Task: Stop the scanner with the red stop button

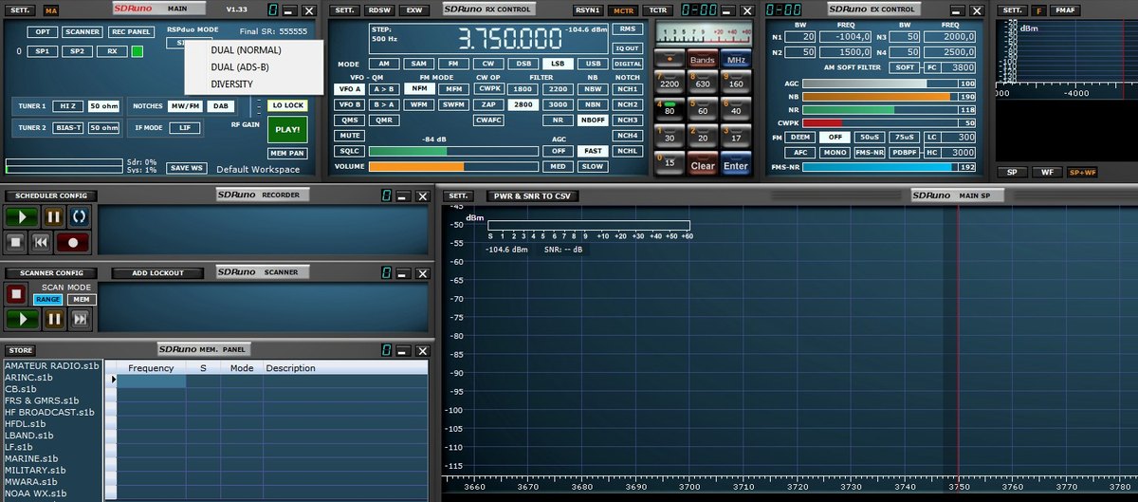Action: point(16,293)
